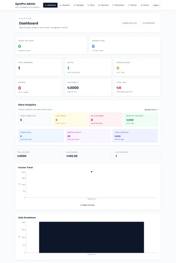Open the Dashboard tab in navigation
176x263 pixels.
click(50, 5)
